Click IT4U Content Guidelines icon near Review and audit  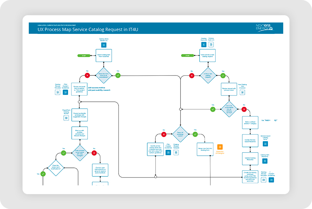(66, 92)
